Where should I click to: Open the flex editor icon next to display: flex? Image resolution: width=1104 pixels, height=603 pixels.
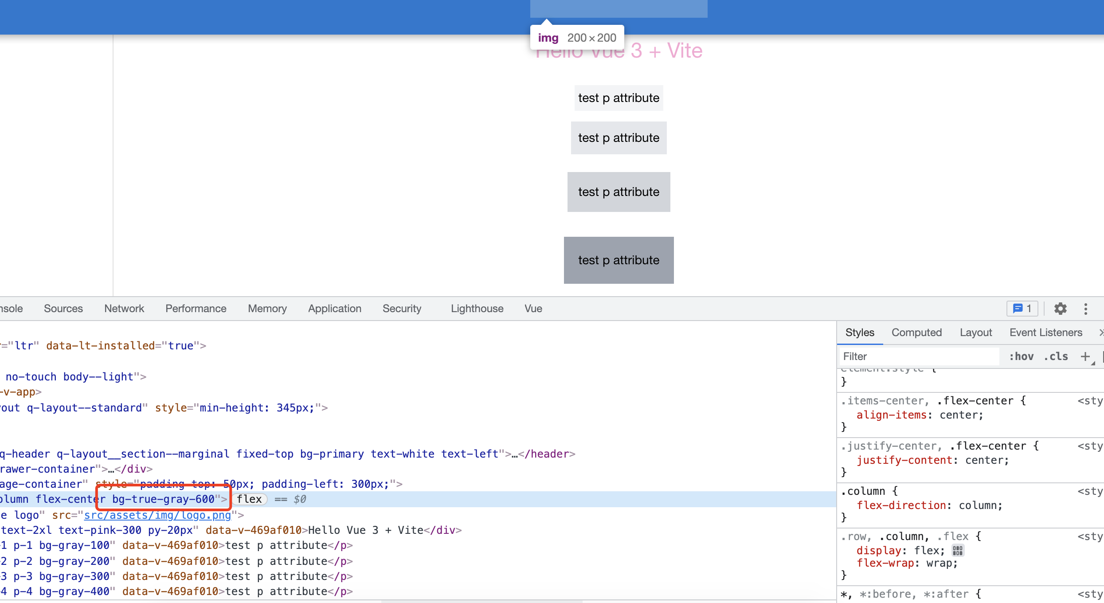(x=957, y=550)
